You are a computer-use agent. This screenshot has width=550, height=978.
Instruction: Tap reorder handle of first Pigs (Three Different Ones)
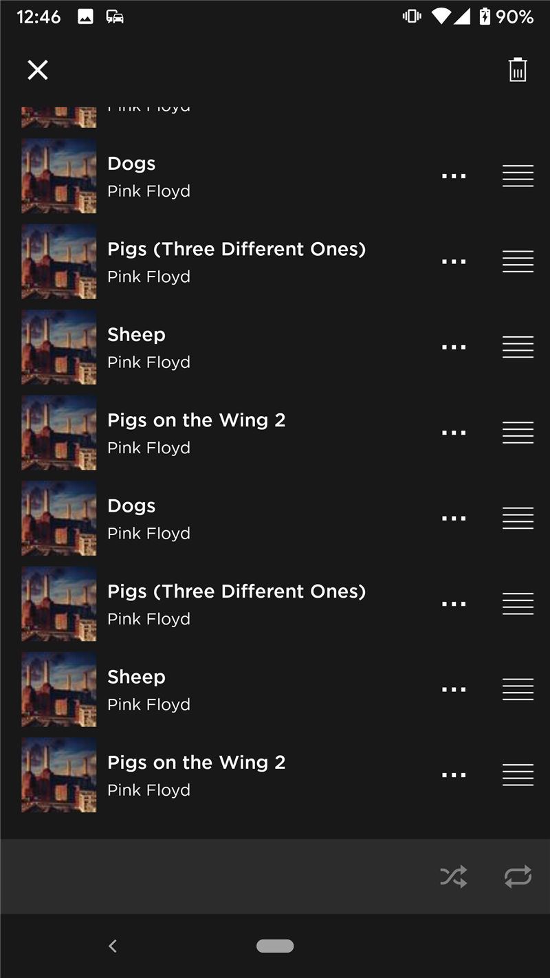pyautogui.click(x=518, y=261)
